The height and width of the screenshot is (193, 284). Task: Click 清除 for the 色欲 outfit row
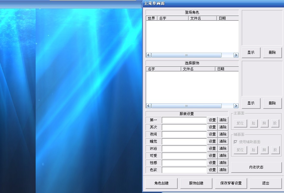(x=223, y=170)
